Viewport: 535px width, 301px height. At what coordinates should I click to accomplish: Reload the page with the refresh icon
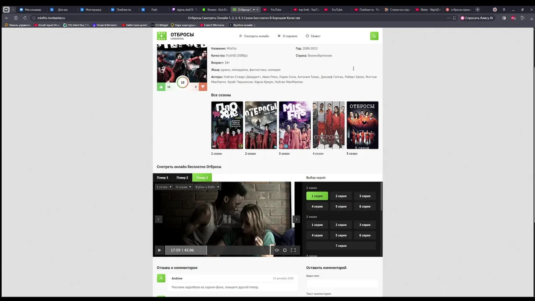pos(25,18)
